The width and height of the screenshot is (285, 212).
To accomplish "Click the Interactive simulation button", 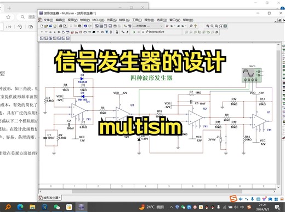I will coord(155,32).
